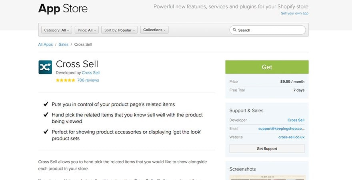Open the 706 reviews link
Viewport: 352px width, 180px height.
88,80
